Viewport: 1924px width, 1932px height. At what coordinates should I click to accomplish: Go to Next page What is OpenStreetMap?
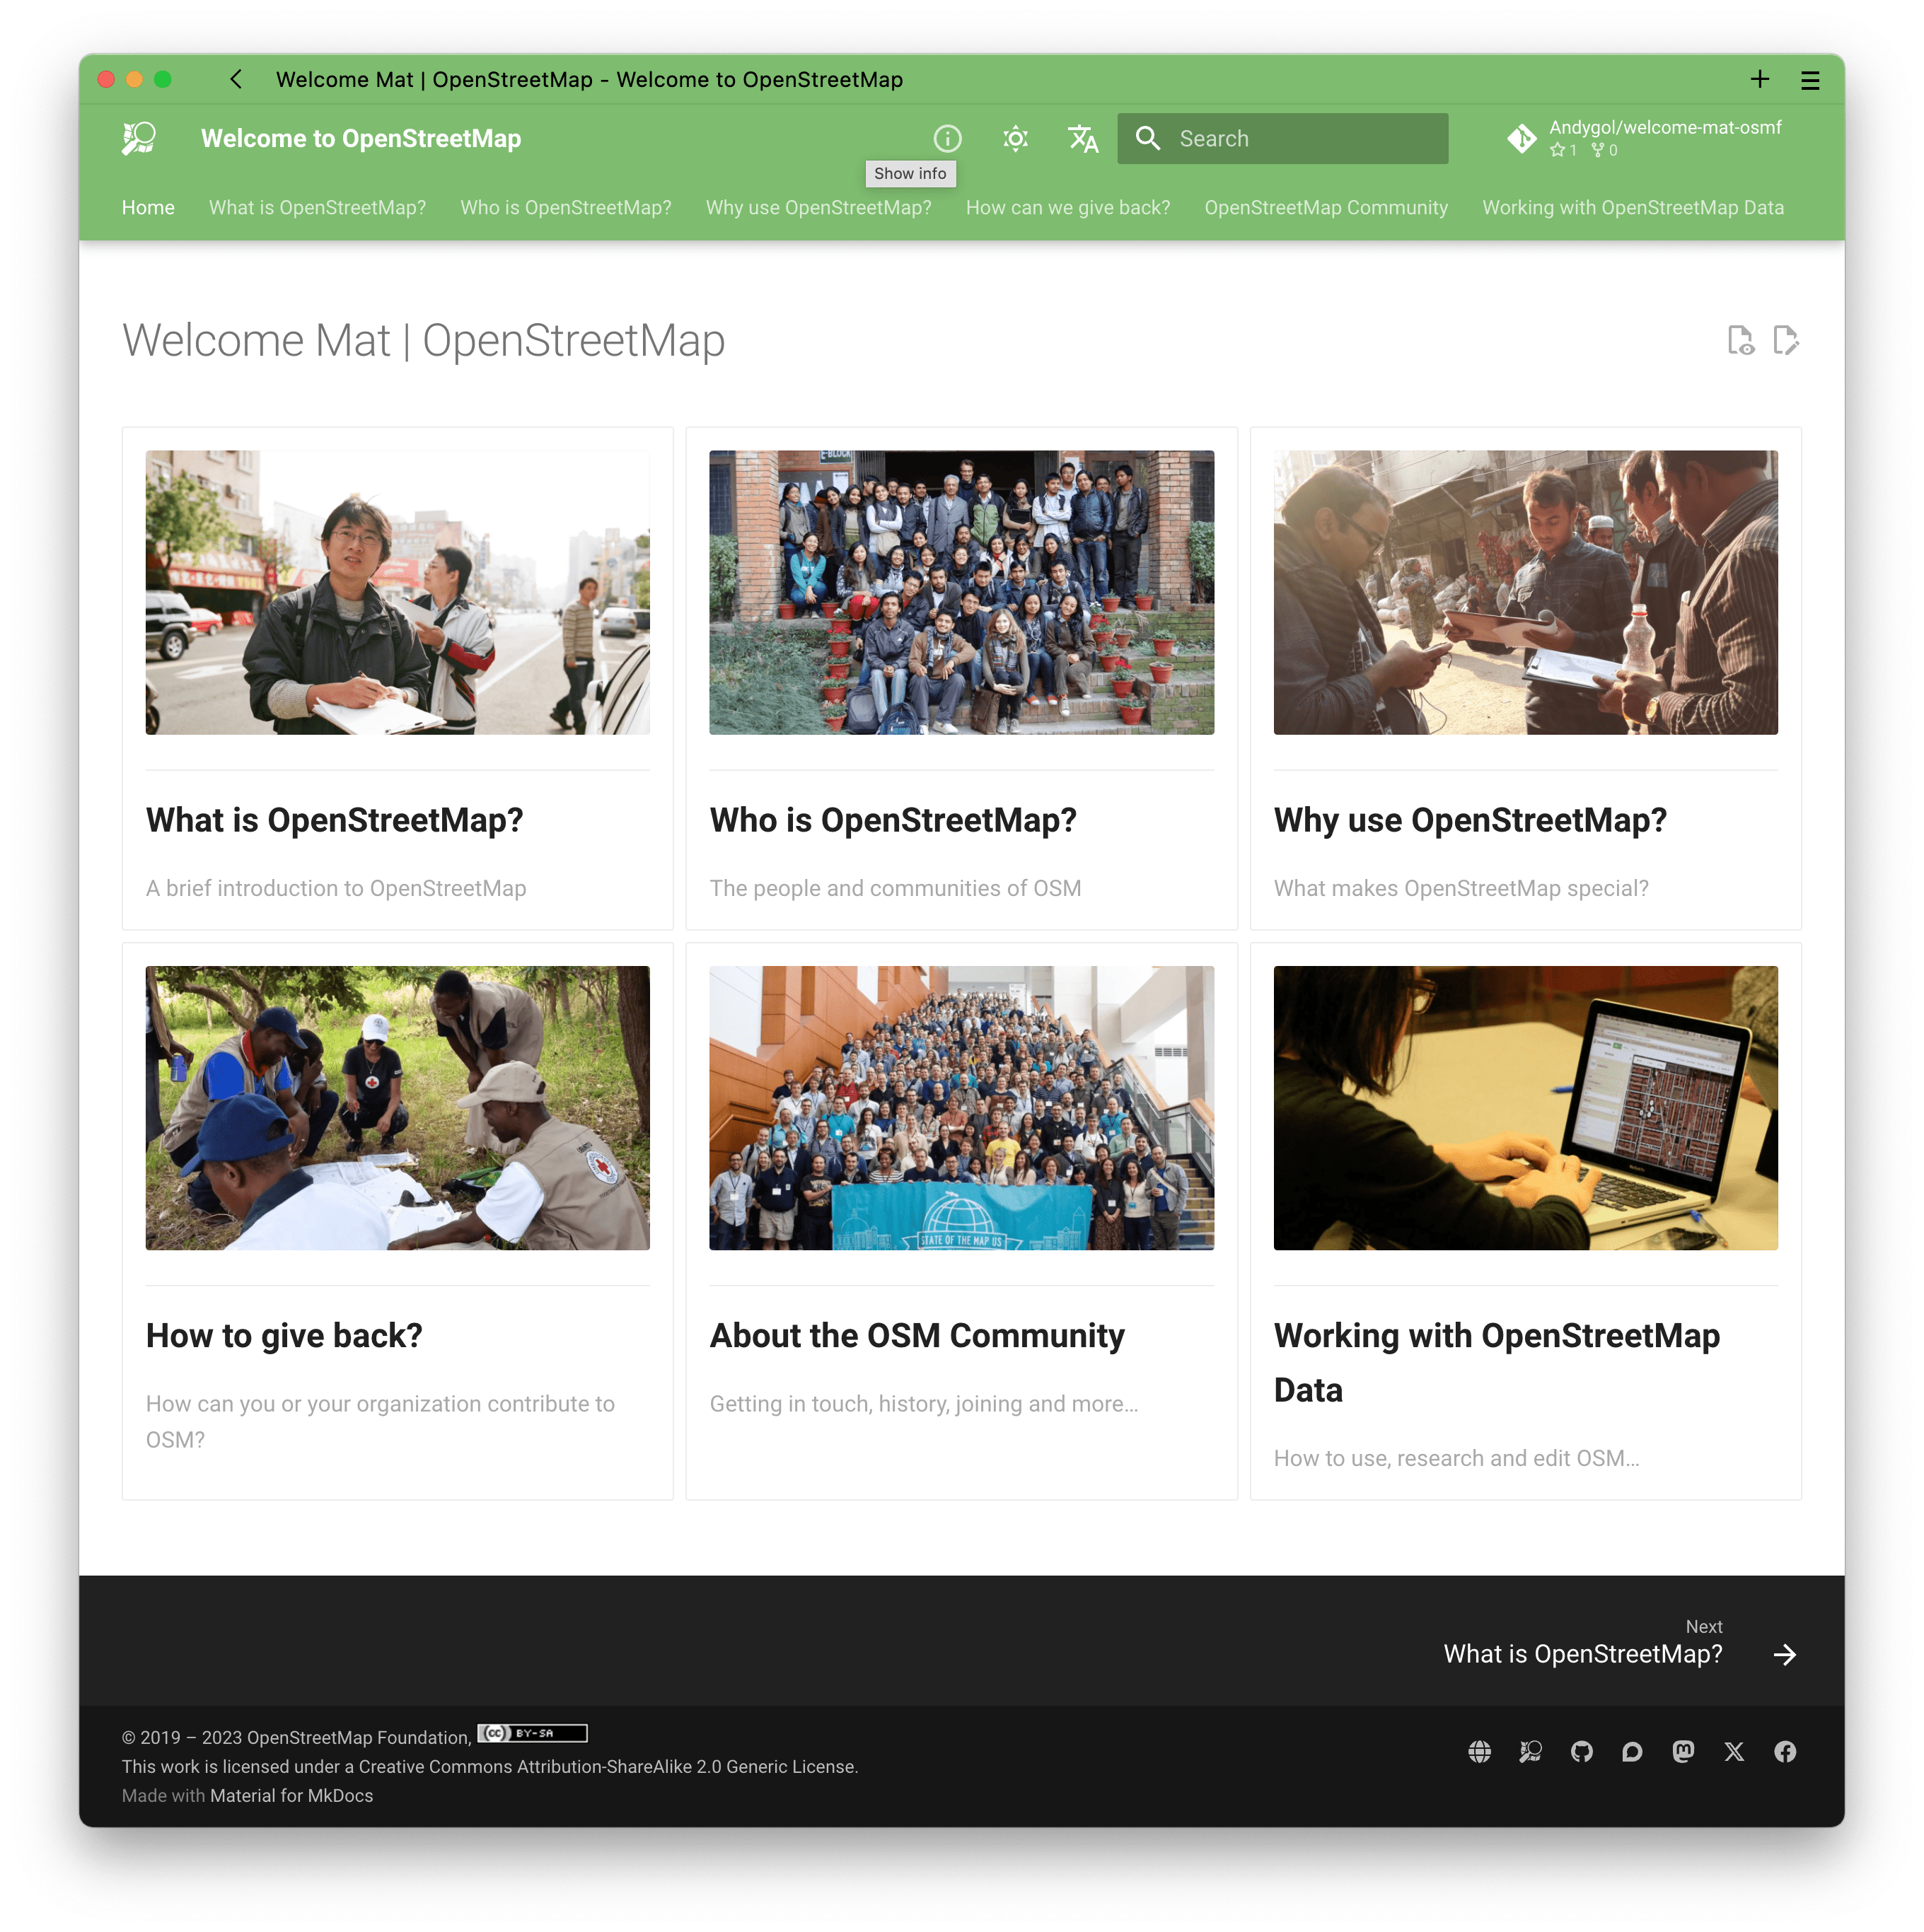(1583, 1653)
